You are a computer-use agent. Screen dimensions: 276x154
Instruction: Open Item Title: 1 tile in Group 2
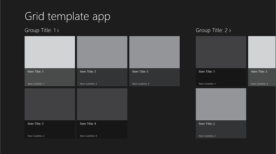tap(221, 61)
